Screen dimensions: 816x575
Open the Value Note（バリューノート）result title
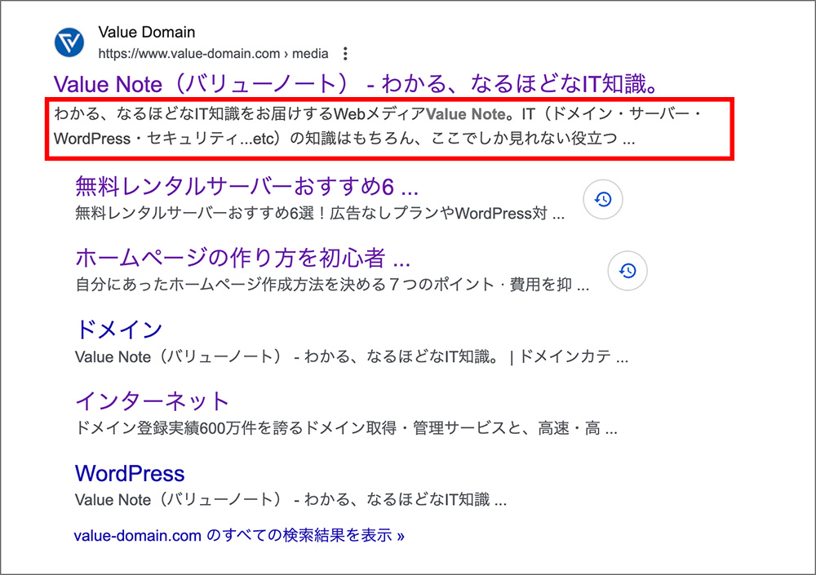pyautogui.click(x=357, y=84)
